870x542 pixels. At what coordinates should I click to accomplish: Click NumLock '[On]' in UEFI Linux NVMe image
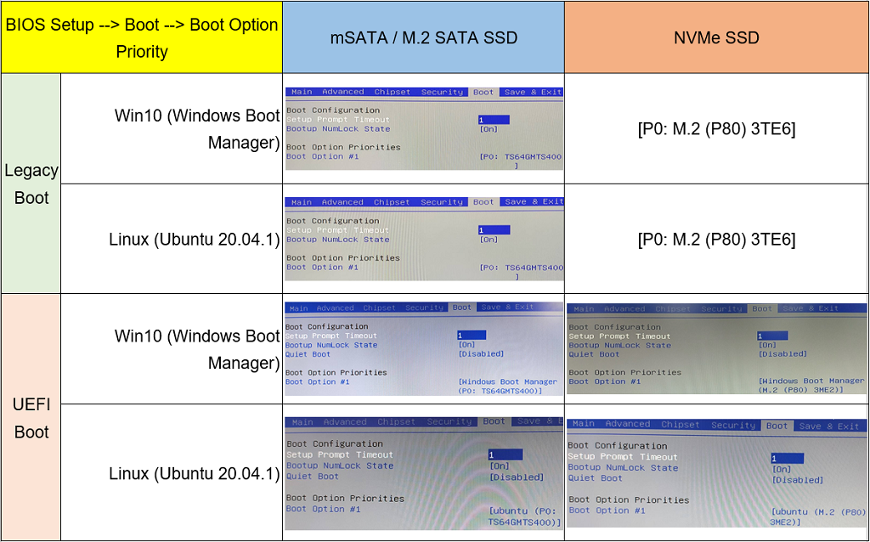pos(782,469)
